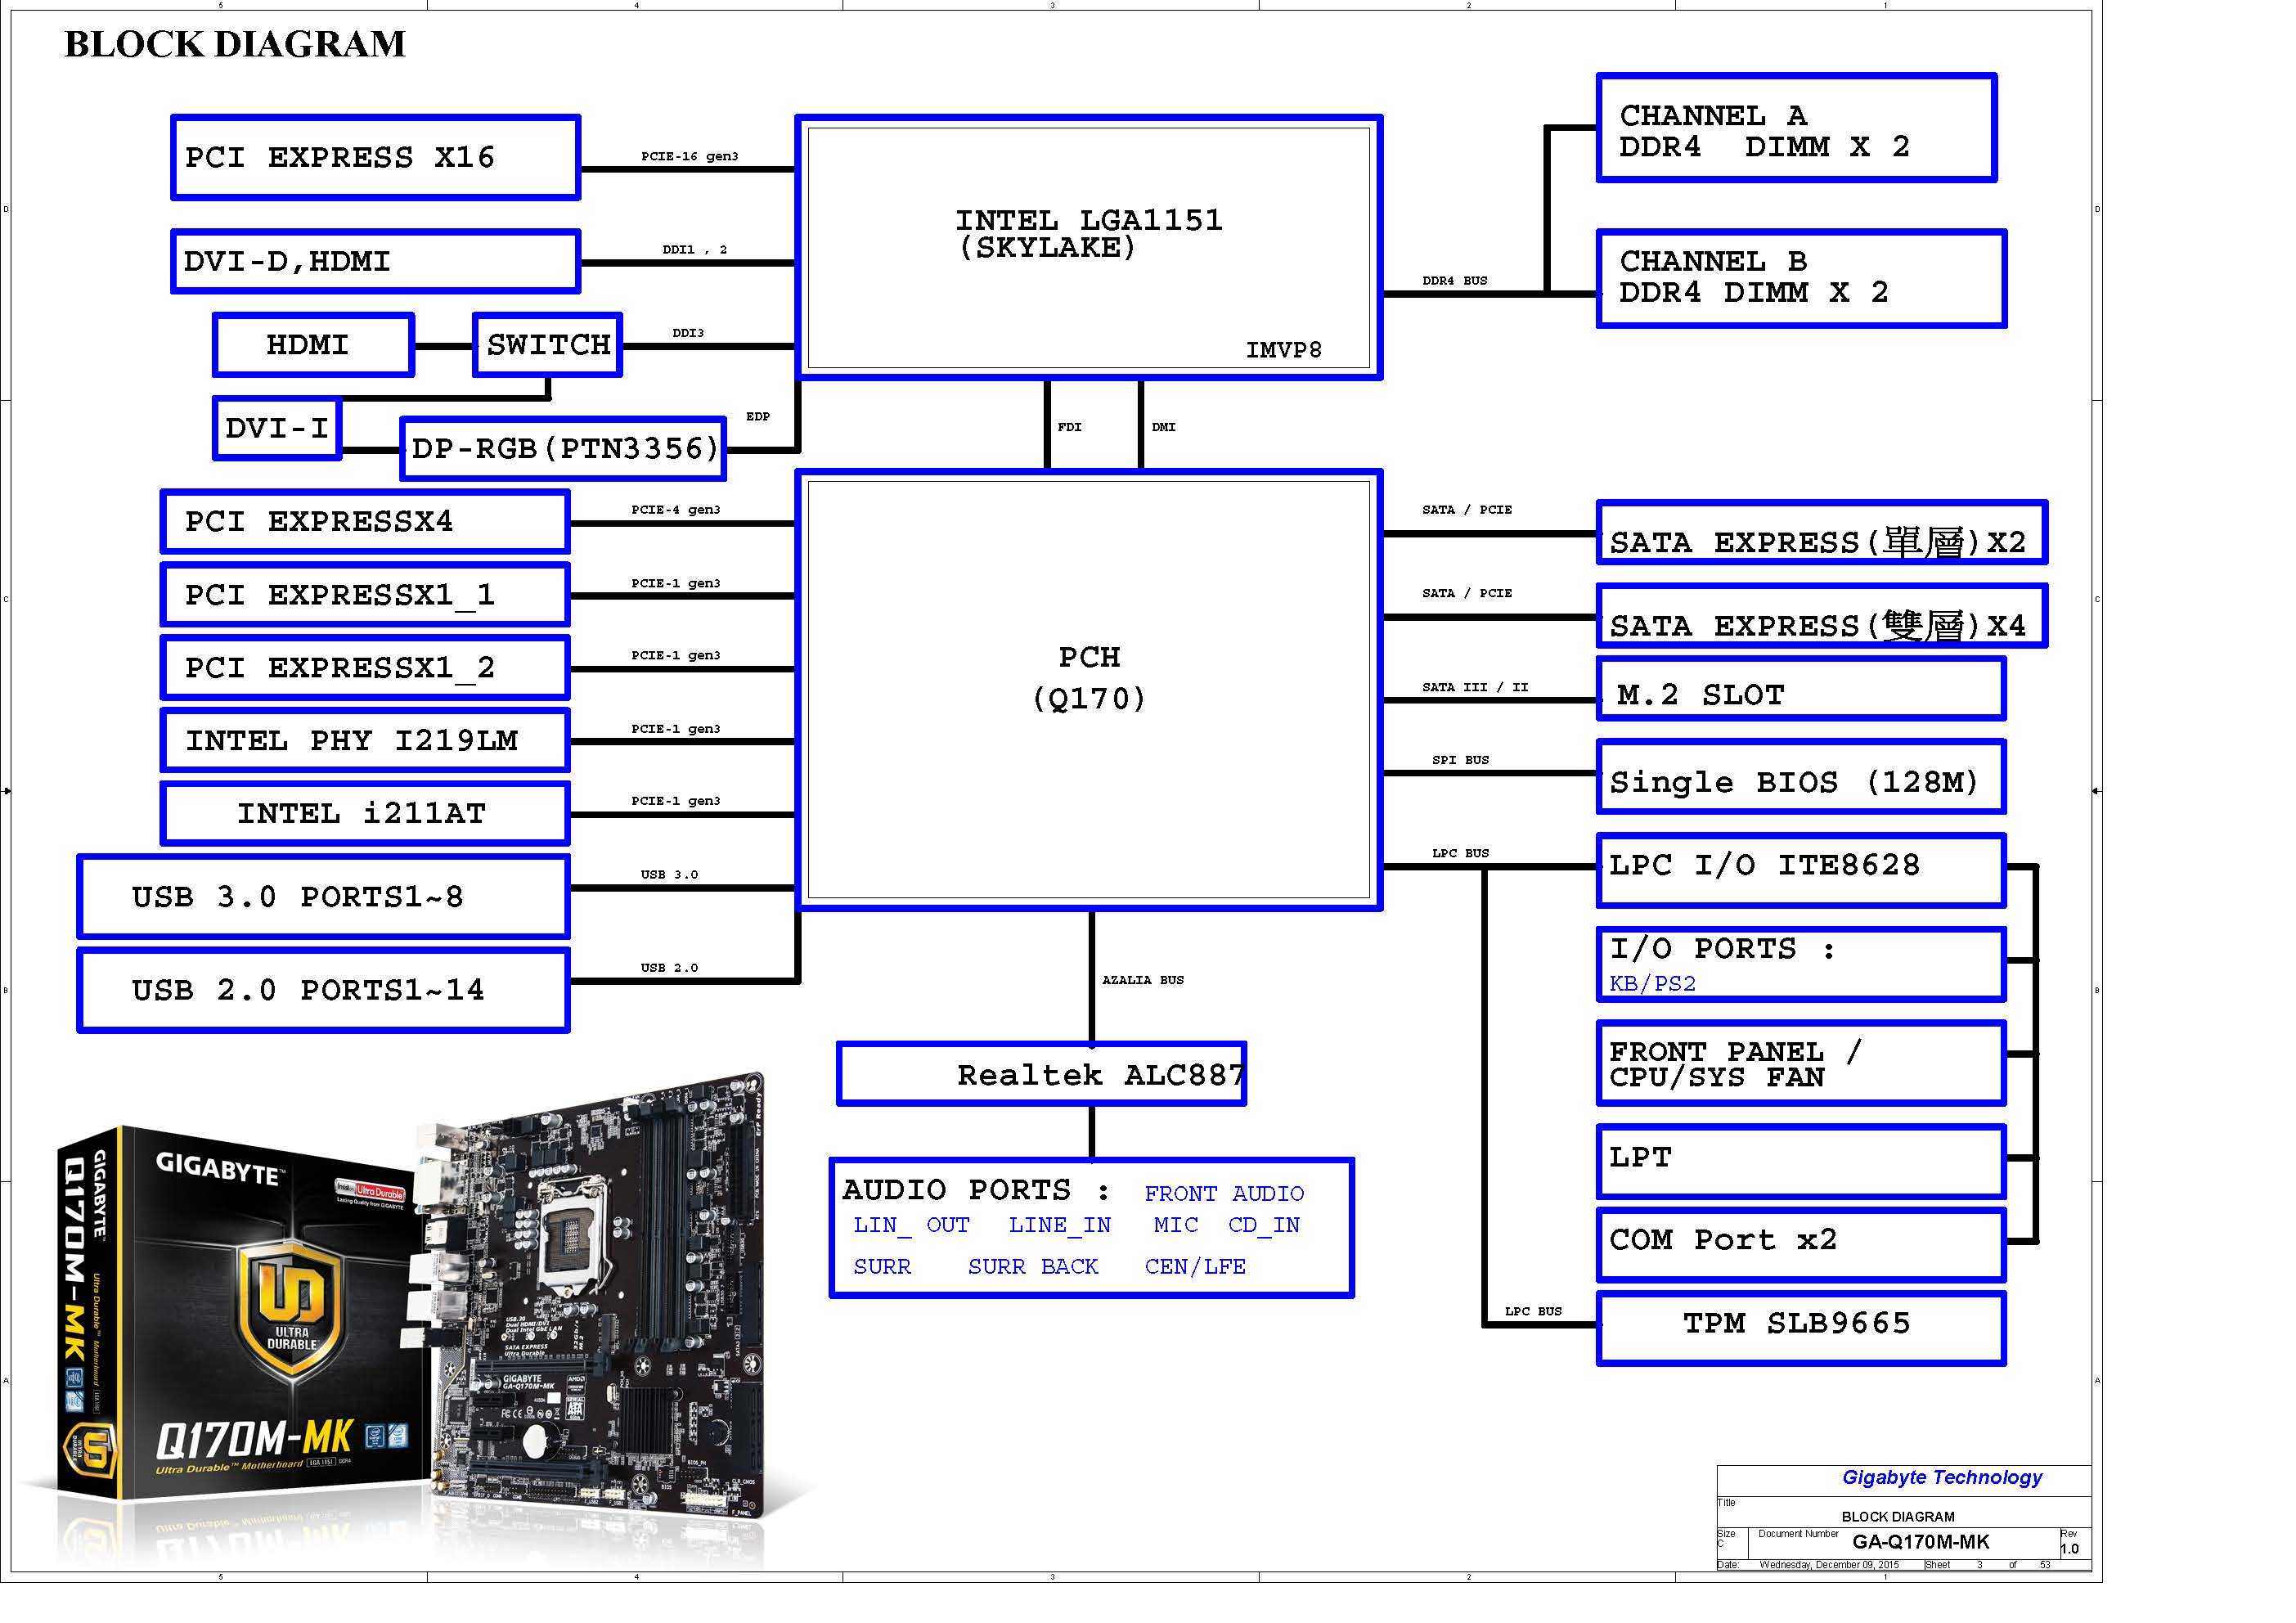The height and width of the screenshot is (1623, 2296).
Task: Click the Single BIOS (128M) block
Action: [1801, 776]
